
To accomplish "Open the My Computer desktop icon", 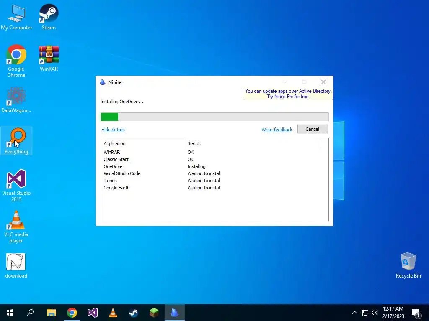I will tap(16, 17).
